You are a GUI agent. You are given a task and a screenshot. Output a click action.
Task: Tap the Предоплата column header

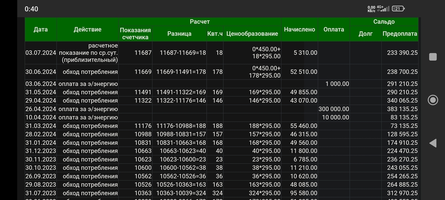(x=400, y=34)
